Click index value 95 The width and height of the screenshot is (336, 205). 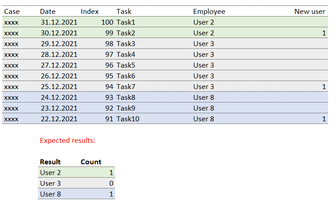(x=109, y=76)
